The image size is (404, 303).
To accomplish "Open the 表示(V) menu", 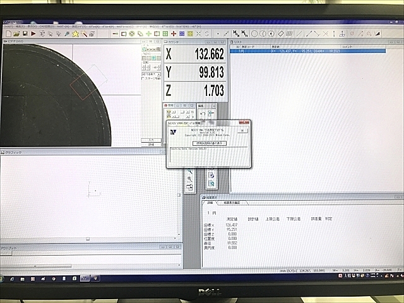I will coord(32,27).
